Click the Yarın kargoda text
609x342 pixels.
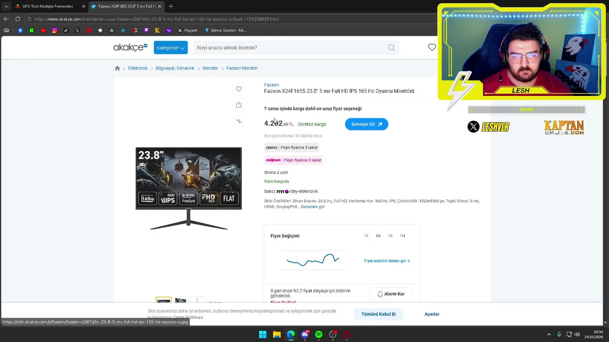point(276,181)
